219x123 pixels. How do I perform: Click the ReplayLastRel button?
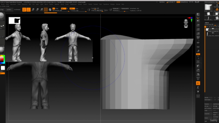[125, 9]
